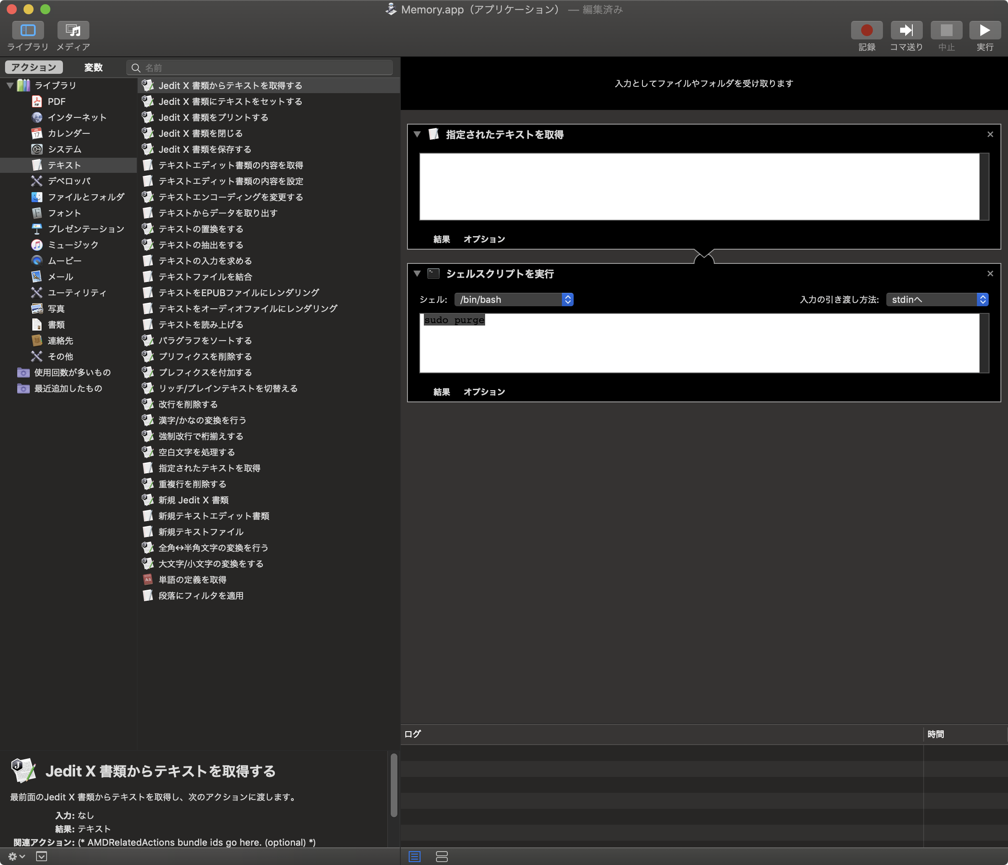Select the メール category icon
This screenshot has width=1008, height=865.
click(x=37, y=277)
